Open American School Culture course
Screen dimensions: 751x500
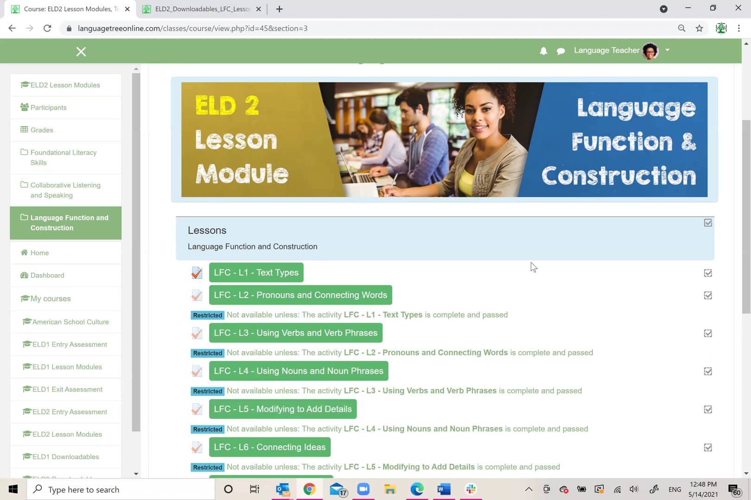[65, 322]
